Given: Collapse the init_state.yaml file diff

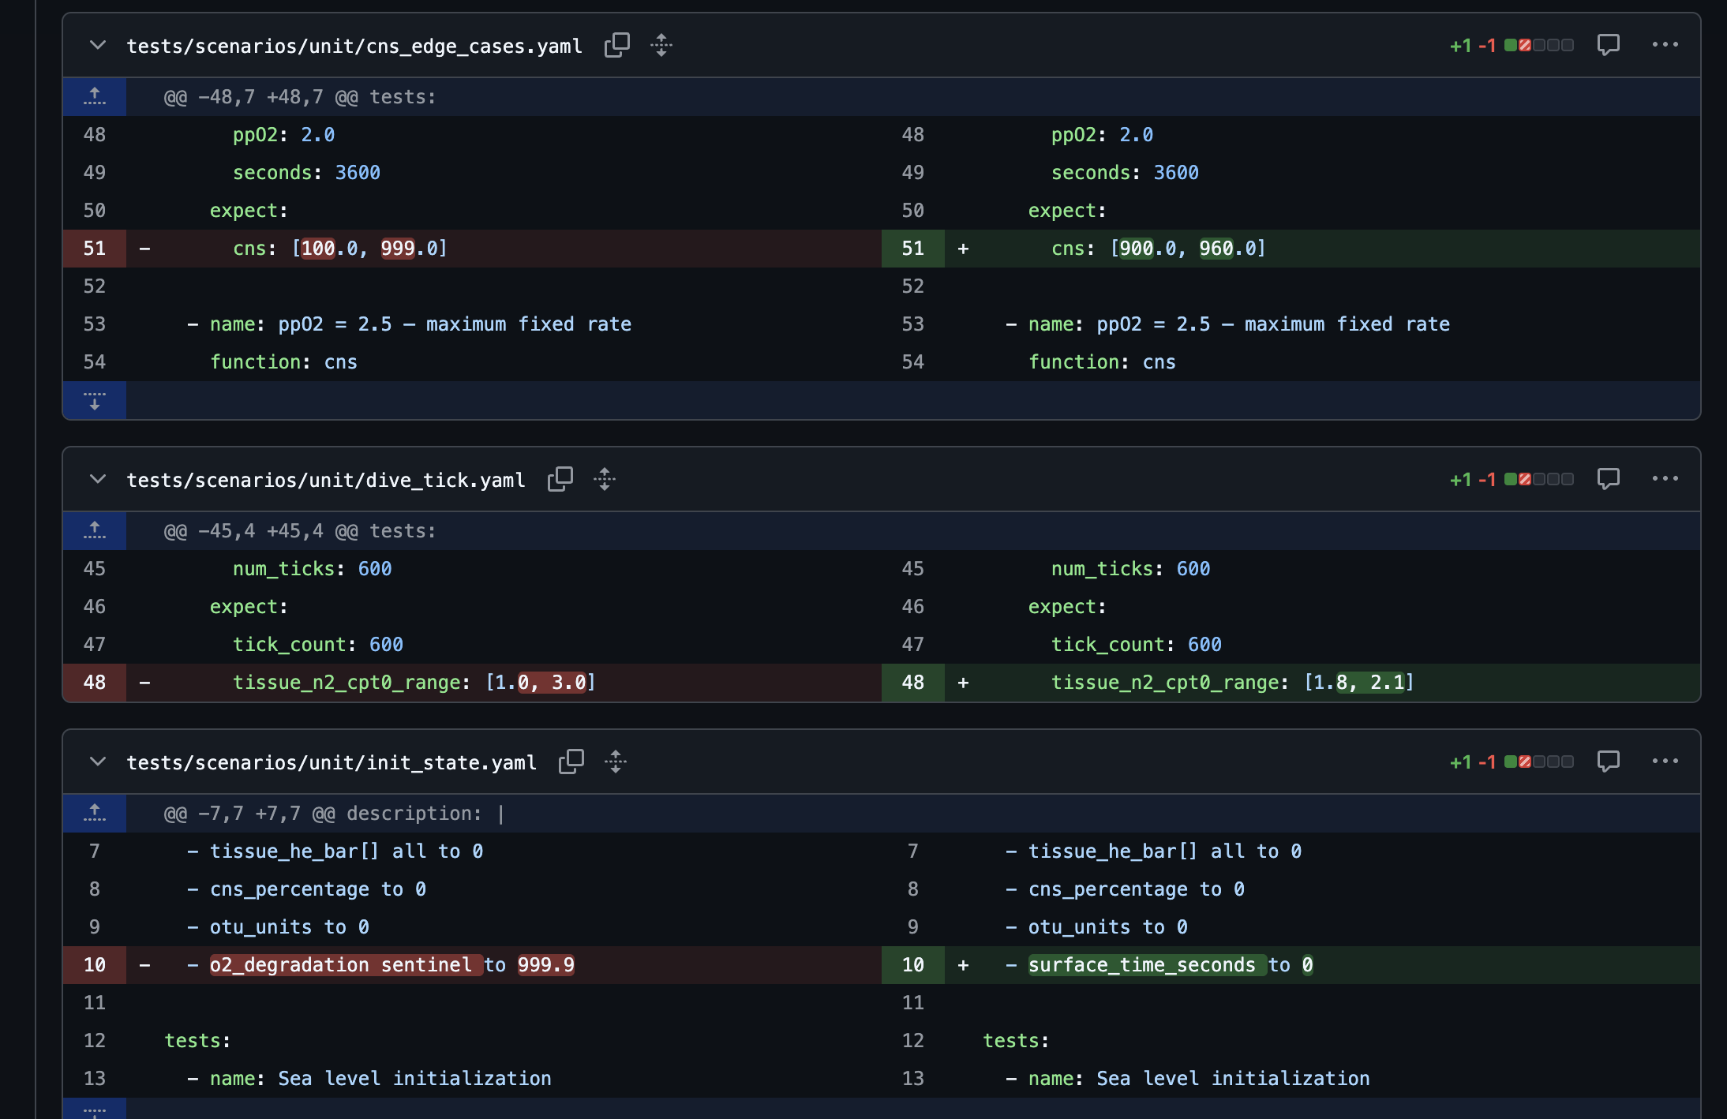Looking at the screenshot, I should 98,762.
